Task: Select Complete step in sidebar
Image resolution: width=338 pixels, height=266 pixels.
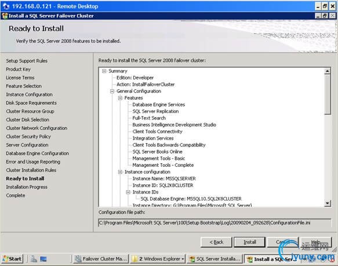Action: point(16,195)
